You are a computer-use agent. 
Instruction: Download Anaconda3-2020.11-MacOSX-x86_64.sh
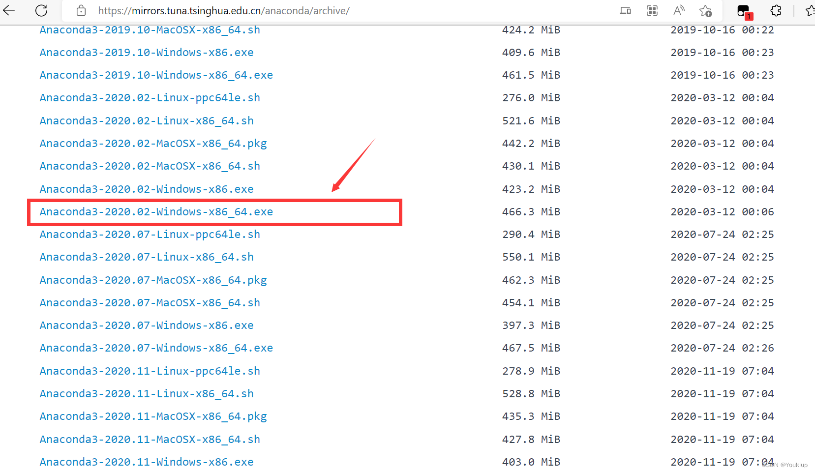coord(150,440)
